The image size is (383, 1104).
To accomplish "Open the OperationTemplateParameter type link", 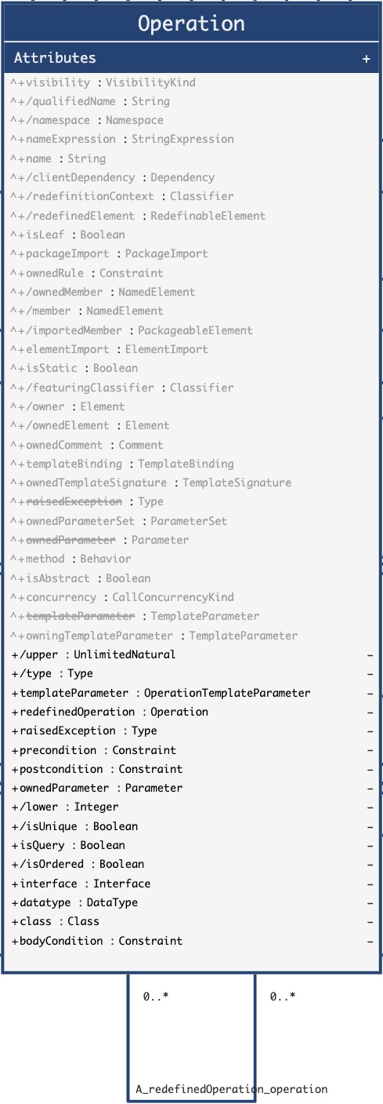I will click(x=227, y=693).
